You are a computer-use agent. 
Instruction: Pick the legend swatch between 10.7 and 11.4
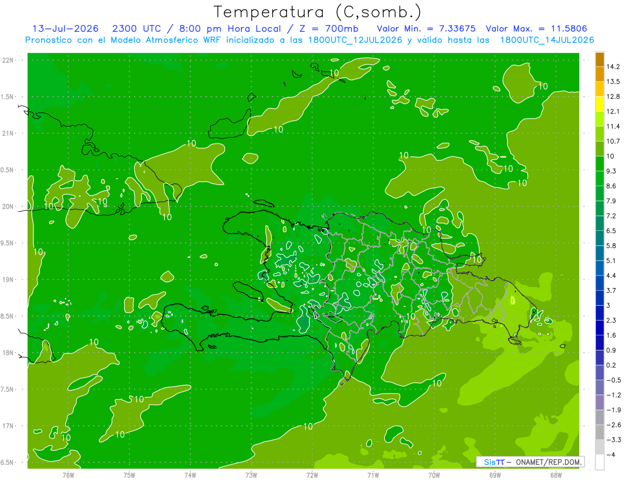click(600, 134)
